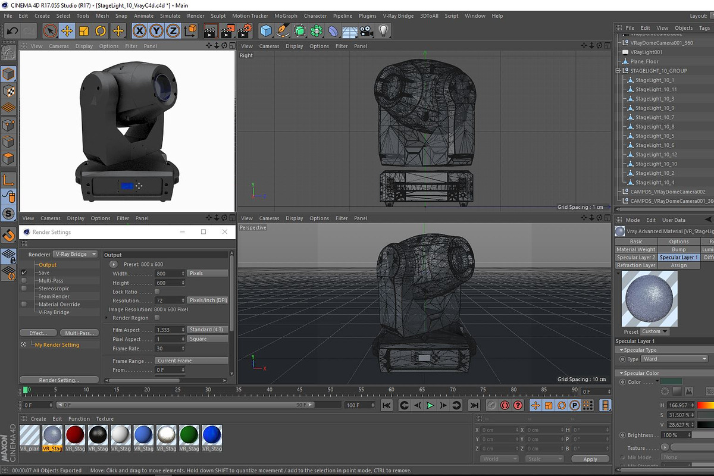Render to Picture Viewer icon
This screenshot has height=476, width=714.
pos(227,30)
